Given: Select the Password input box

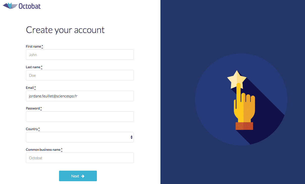Looking at the screenshot, I should coord(80,117).
